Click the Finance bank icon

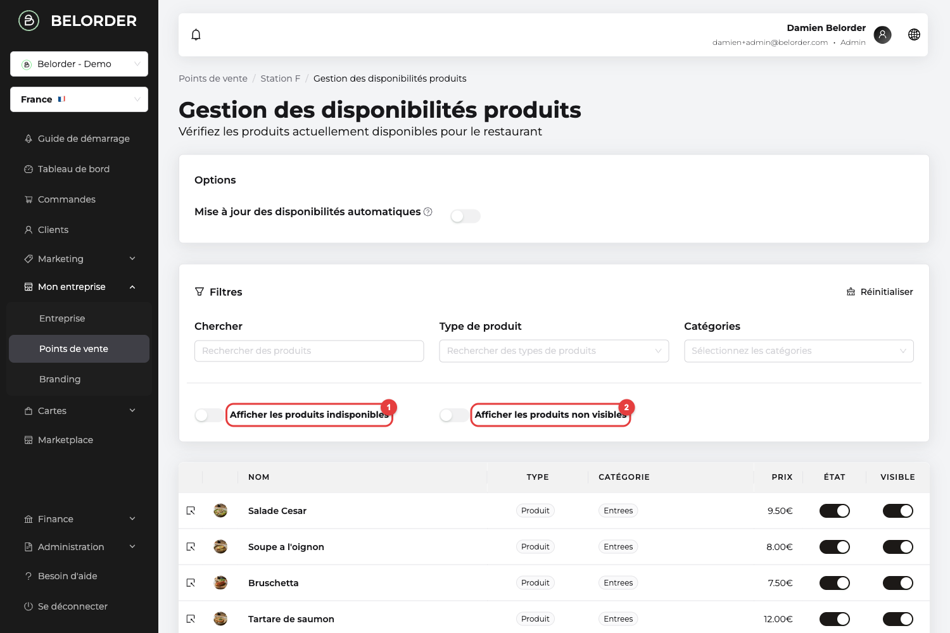click(x=28, y=519)
